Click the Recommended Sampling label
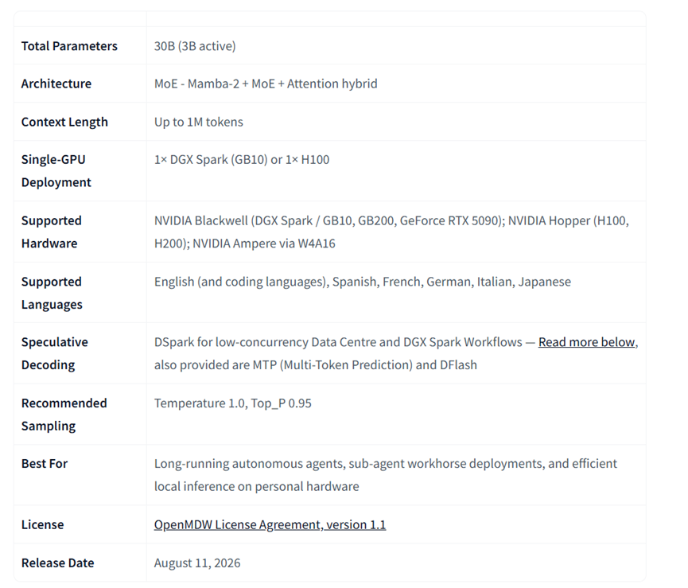The width and height of the screenshot is (688, 588). pos(64,415)
